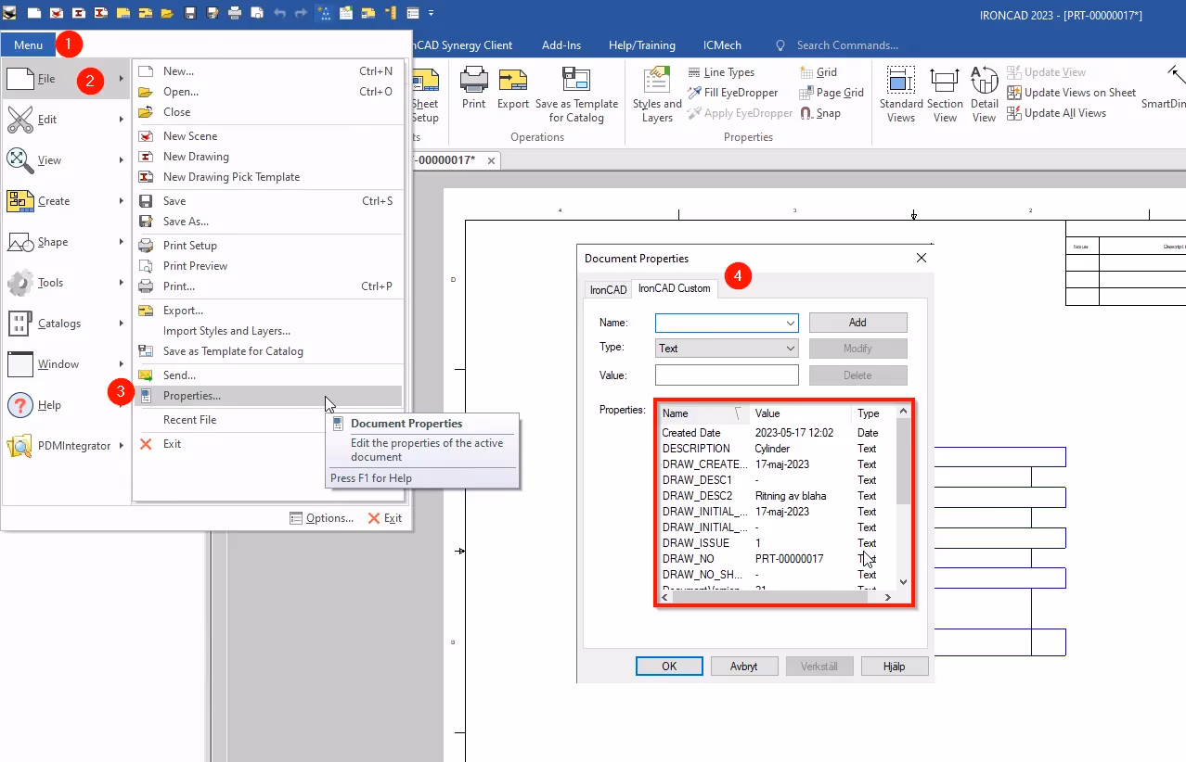
Task: Click the Line Types tool
Action: [721, 72]
